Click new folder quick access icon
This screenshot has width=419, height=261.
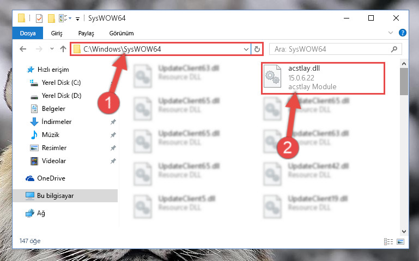click(51, 18)
